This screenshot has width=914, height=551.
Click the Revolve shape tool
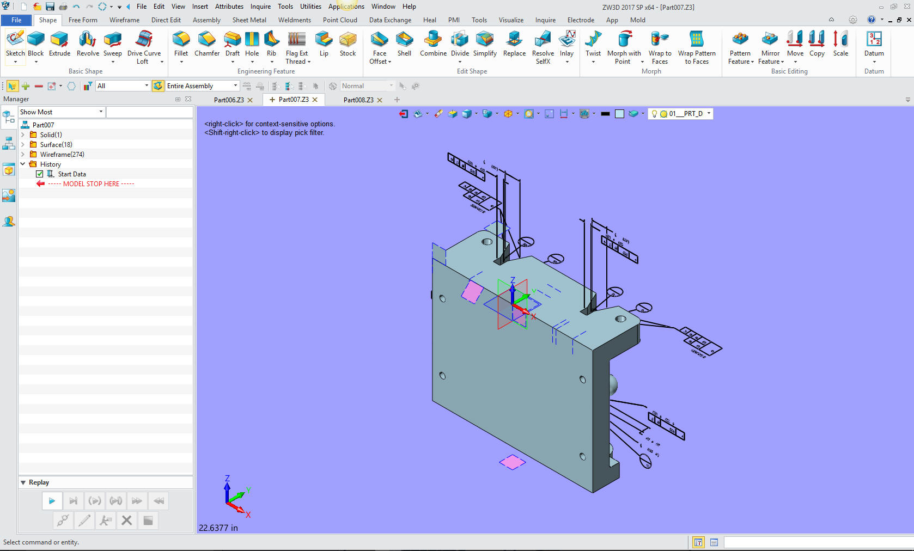click(x=88, y=44)
